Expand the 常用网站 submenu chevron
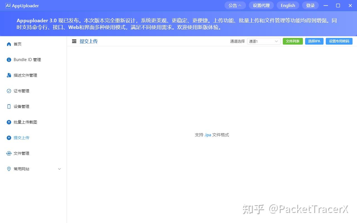 click(x=59, y=169)
